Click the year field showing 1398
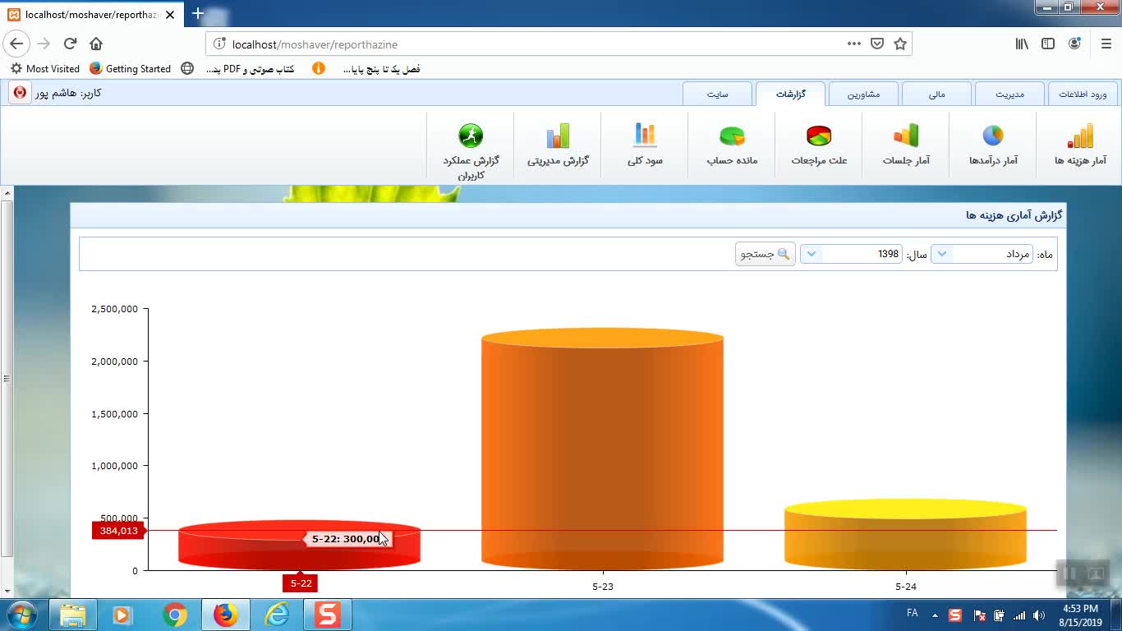The image size is (1122, 631). [862, 255]
